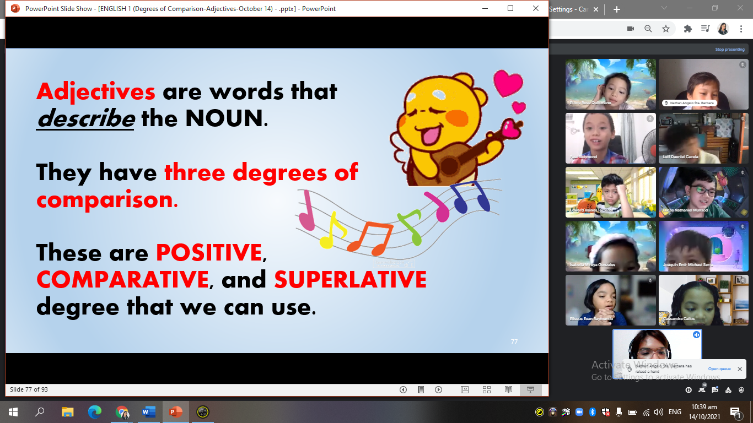This screenshot has height=423, width=753.
Task: Open Meet activities panel
Action: coord(728,389)
